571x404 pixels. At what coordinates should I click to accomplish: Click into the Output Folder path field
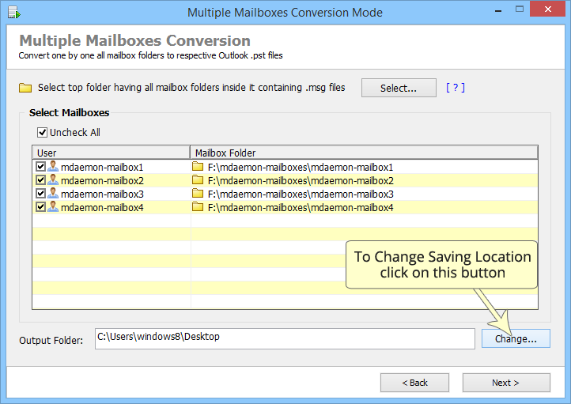coord(285,338)
